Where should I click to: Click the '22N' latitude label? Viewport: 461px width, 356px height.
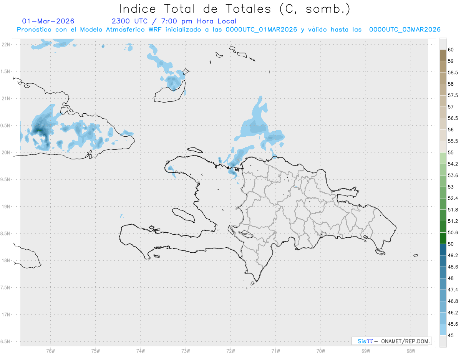click(6, 45)
